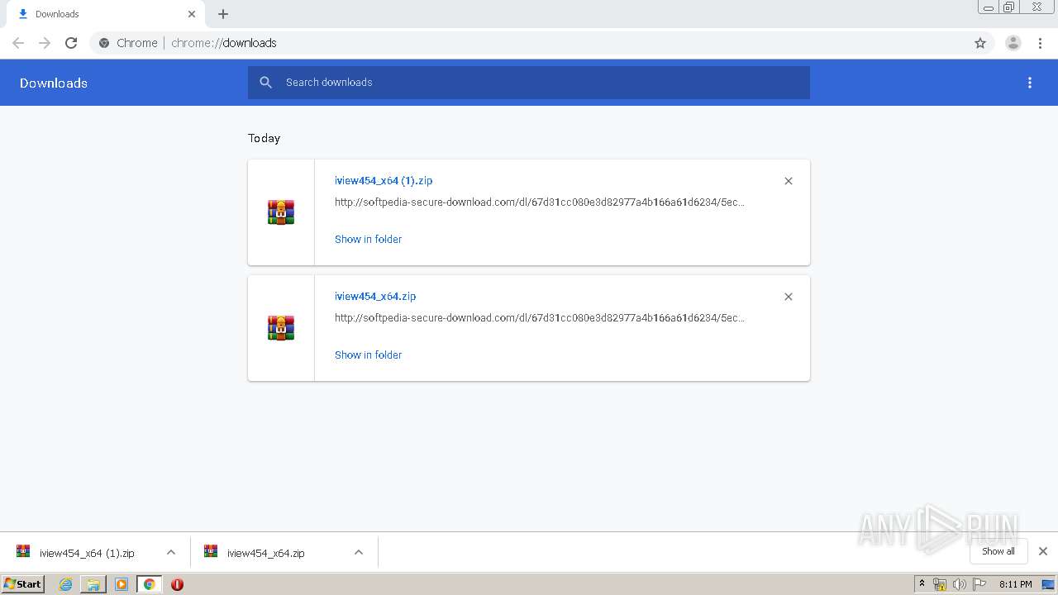Click the browser forward arrow
1058x595 pixels.
pos(45,43)
